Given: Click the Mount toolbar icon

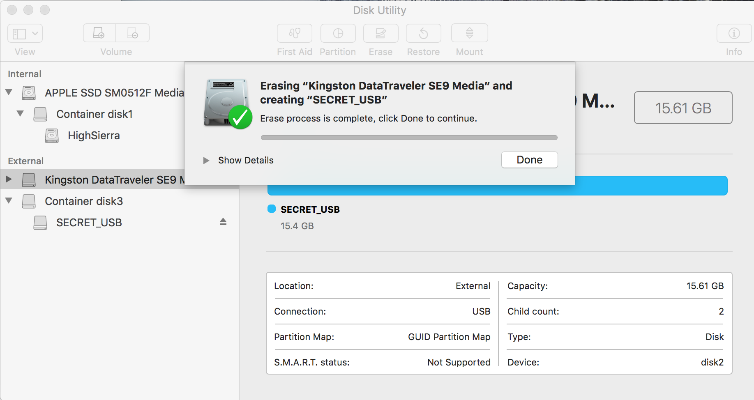Looking at the screenshot, I should tap(470, 33).
